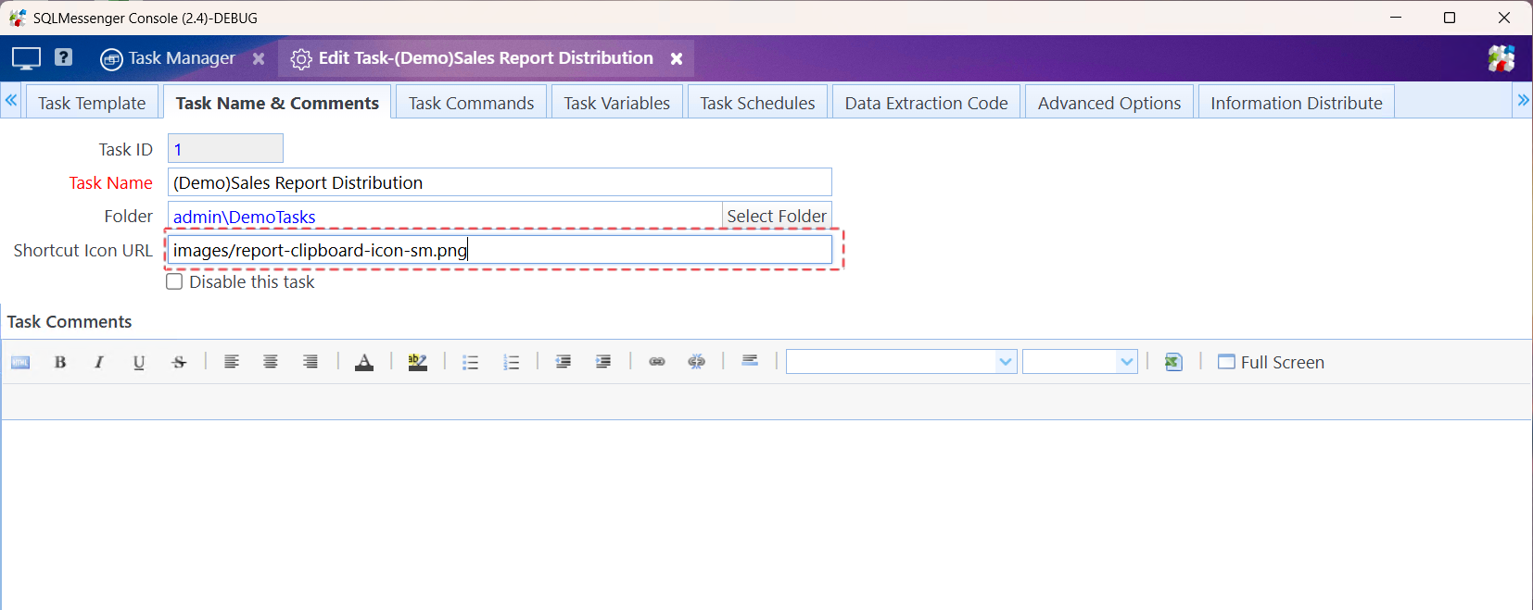Switch to the Task Template tab
Screen dimensions: 1533x610
(92, 103)
